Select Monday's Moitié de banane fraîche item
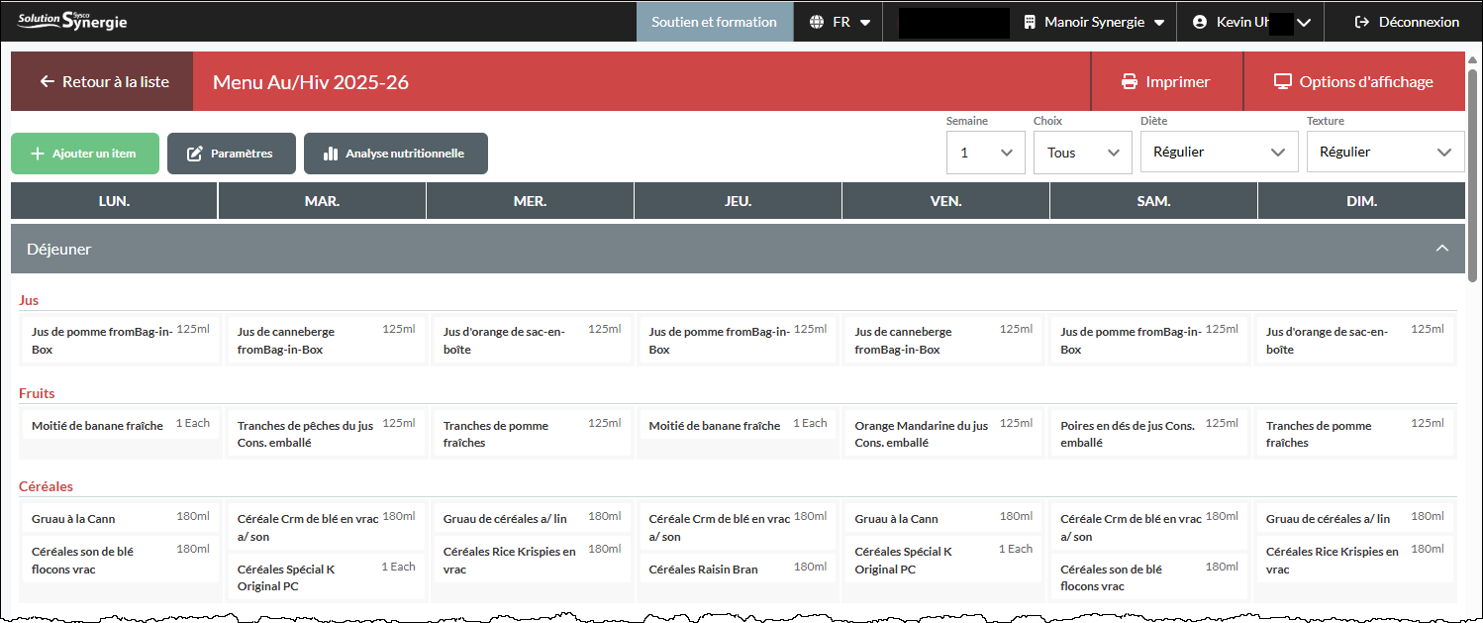 tap(120, 425)
